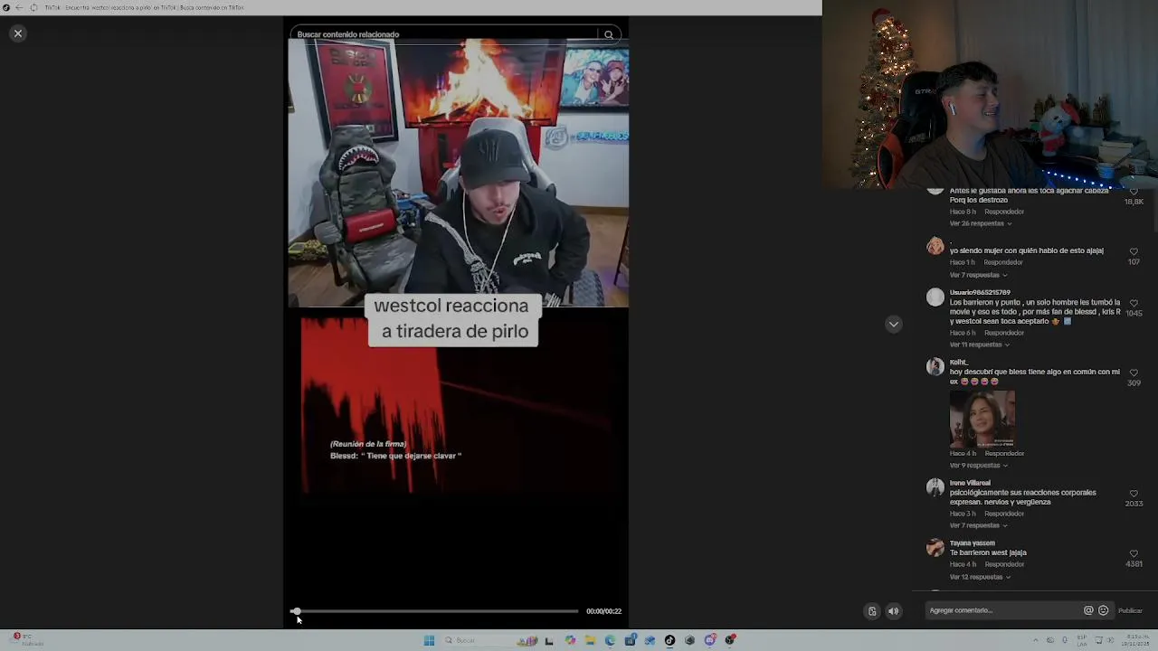The width and height of the screenshot is (1158, 651).
Task: Open the Kolht_ profile avatar
Action: point(935,366)
